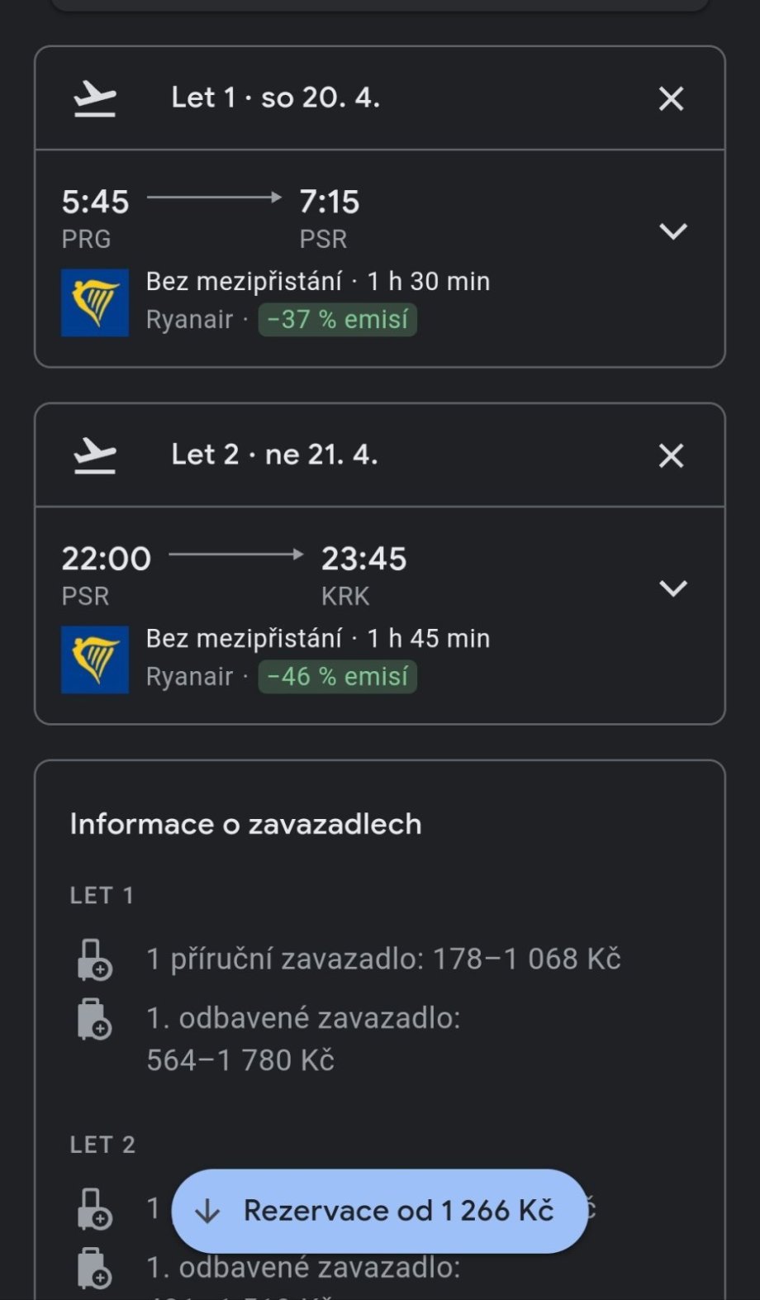Remove Let 1 flight with X button
Screen dimensions: 760x1300
[x=671, y=99]
